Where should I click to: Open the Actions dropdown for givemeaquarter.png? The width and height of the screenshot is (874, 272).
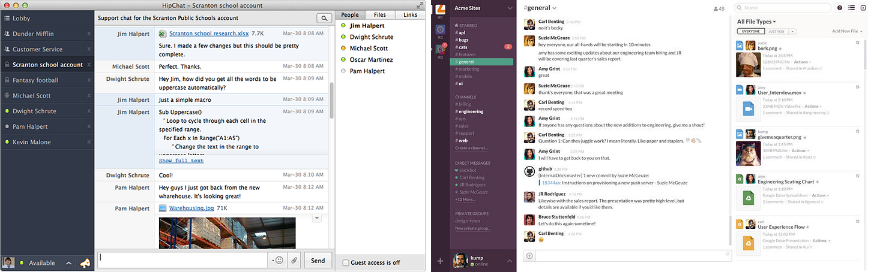coord(802,152)
